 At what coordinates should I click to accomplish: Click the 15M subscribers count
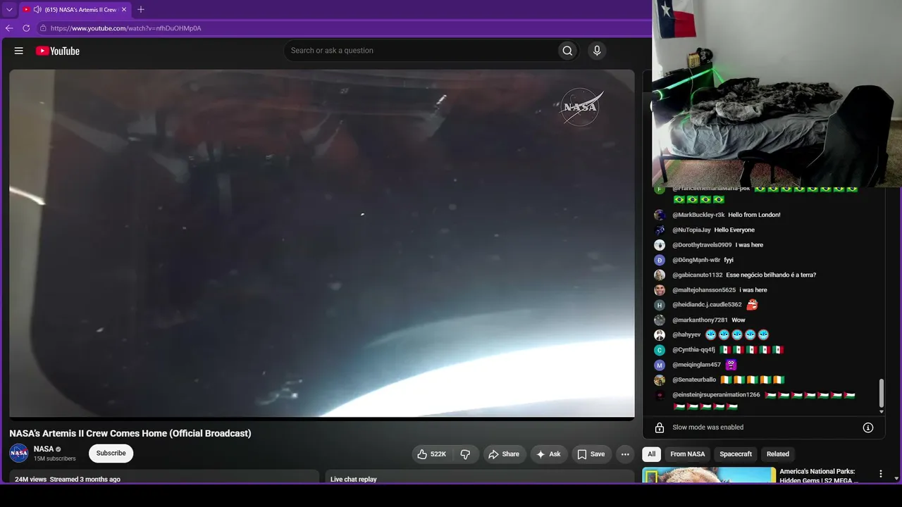[55, 459]
